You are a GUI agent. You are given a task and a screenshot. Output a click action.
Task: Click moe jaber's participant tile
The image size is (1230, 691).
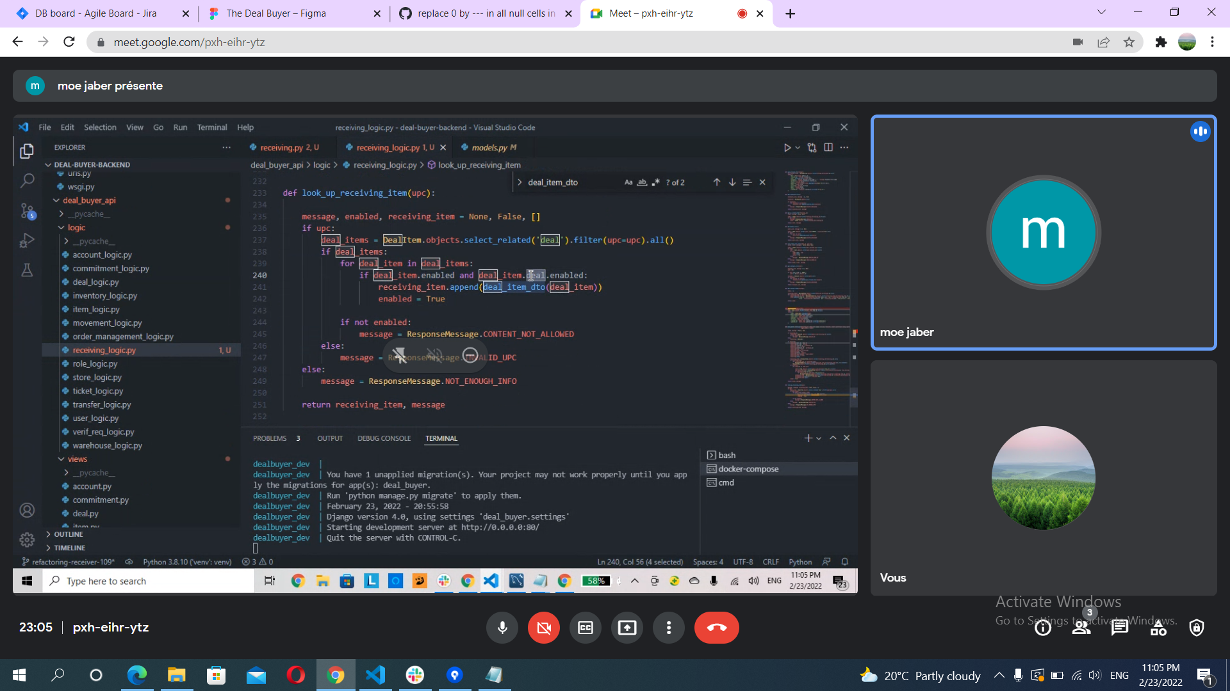point(1043,233)
